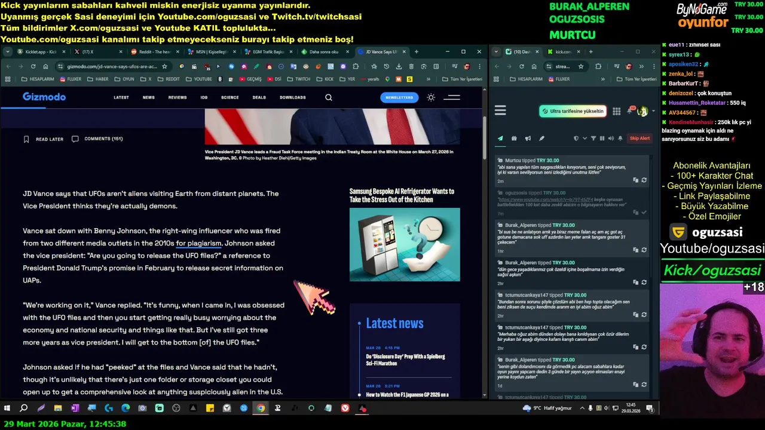Open the LATEST nav item
The height and width of the screenshot is (430, 765).
pyautogui.click(x=121, y=97)
